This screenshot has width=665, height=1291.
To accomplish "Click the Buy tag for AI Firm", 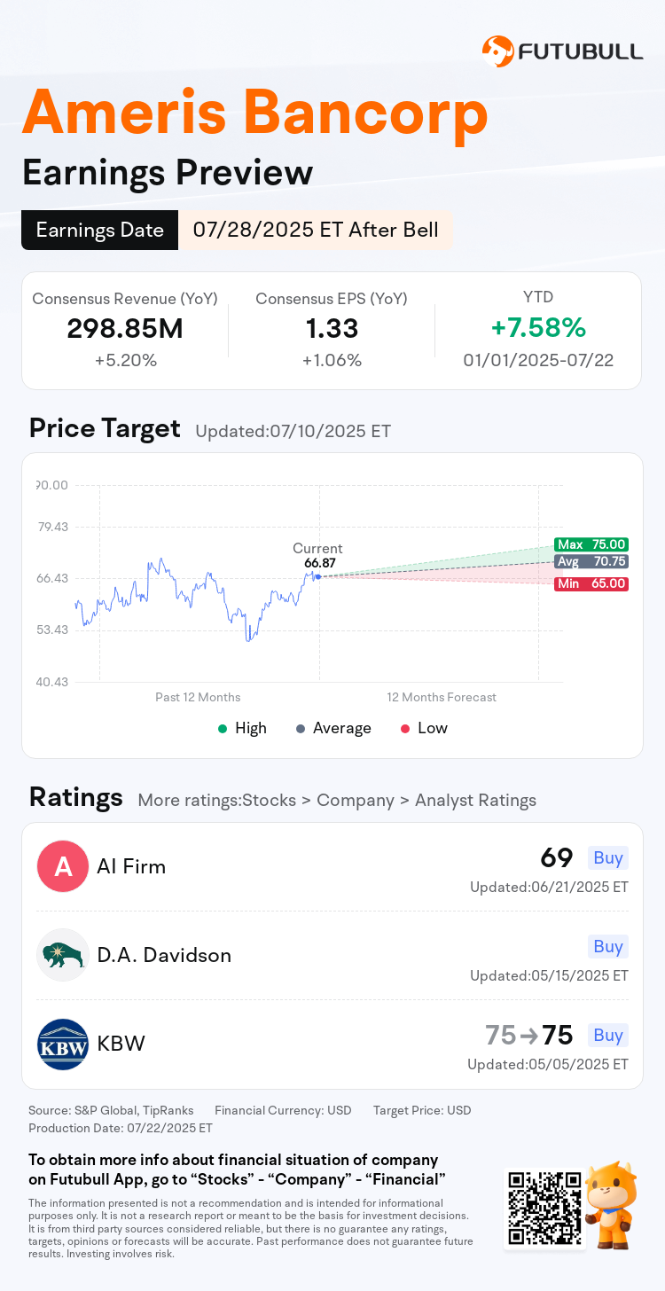I will point(608,857).
